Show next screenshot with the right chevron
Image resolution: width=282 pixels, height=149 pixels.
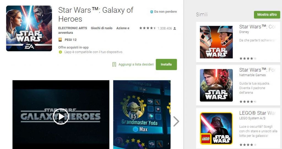[176, 121]
